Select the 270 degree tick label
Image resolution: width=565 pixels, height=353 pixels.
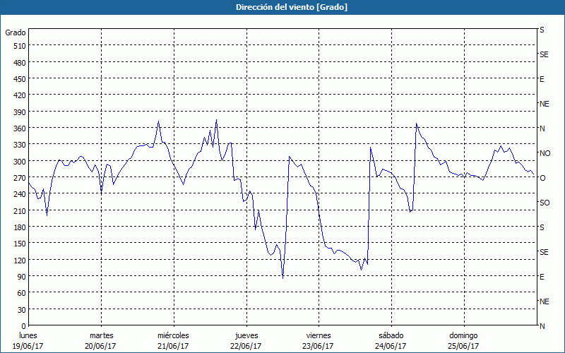[17, 177]
